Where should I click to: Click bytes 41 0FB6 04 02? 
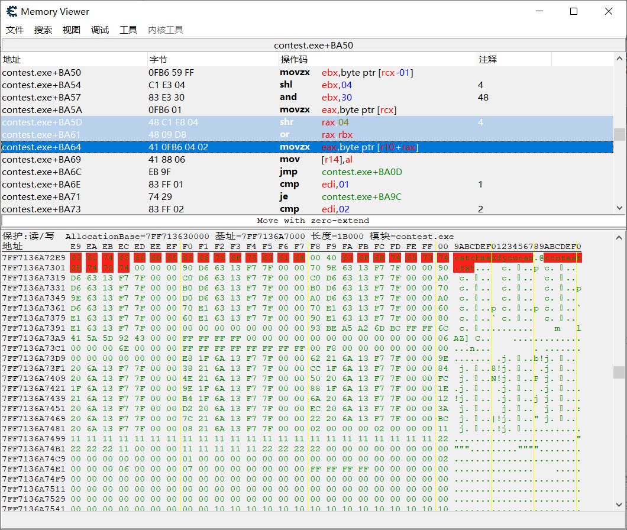tap(179, 147)
